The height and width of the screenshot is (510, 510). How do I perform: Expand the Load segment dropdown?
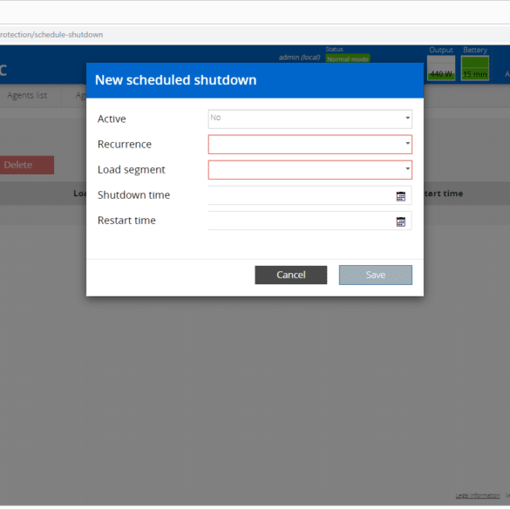310,169
